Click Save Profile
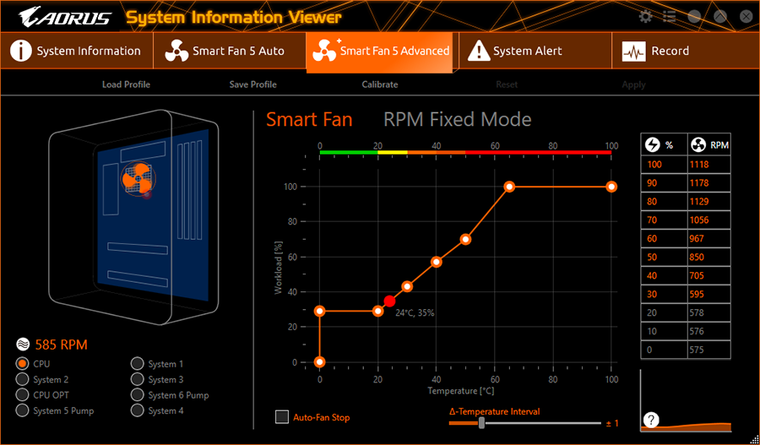Screen dimensions: 760x445 click(253, 84)
